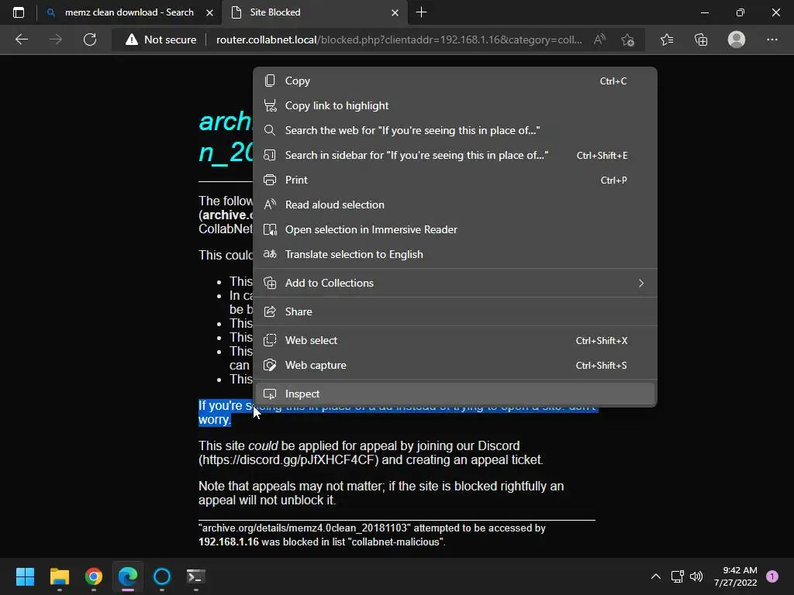Switch to memz clean download Search tab
Screen dimensions: 794x595
(129, 12)
